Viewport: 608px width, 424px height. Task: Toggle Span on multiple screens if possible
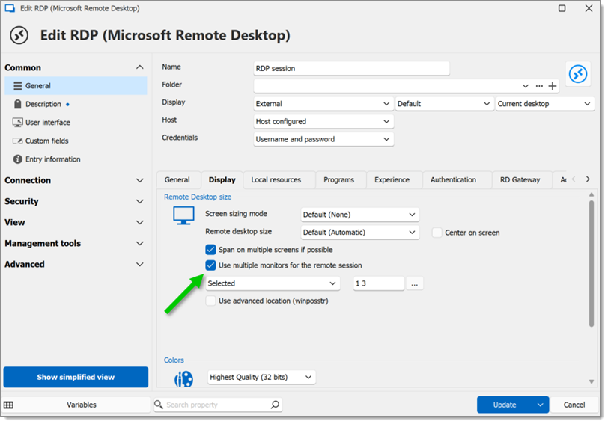pyautogui.click(x=210, y=250)
